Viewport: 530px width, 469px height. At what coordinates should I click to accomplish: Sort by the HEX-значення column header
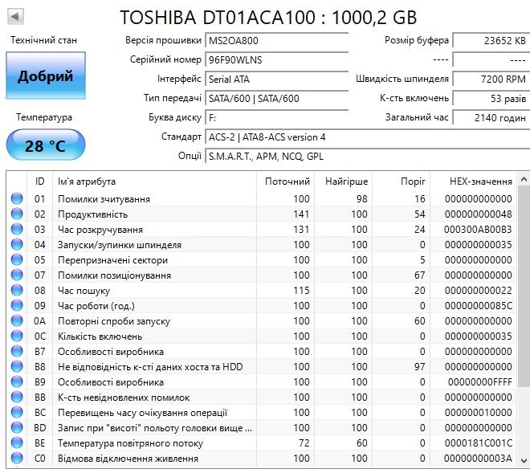point(473,181)
